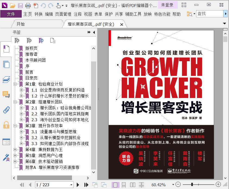229x189 pixels.
Task: Open the 注释 ribbon tab
Action: coord(78,14)
